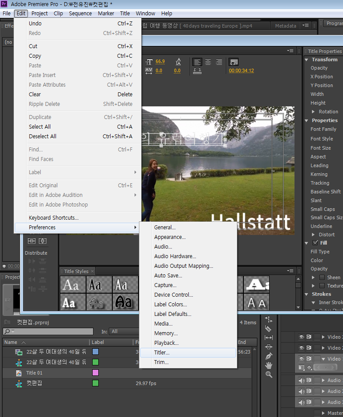Viewport: 343px width, 417px height.
Task: Click the leading icon in the Titler bar
Action: 178,62
